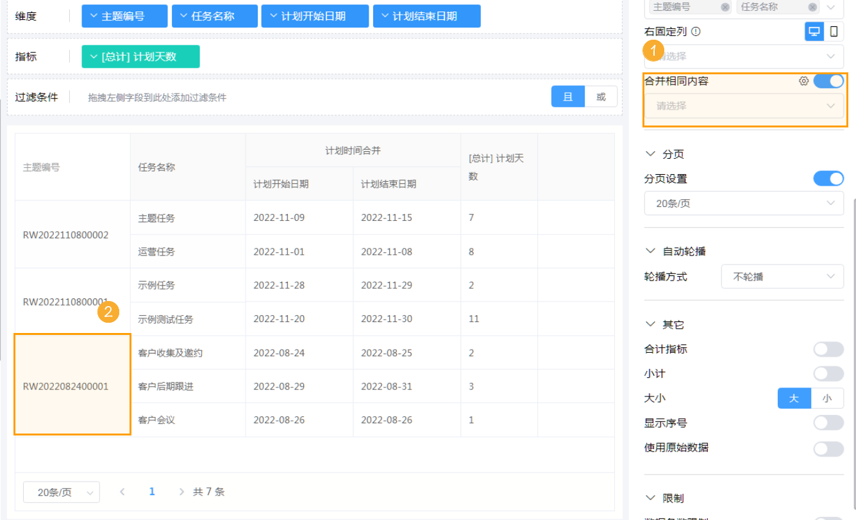
Task: Open the 合并相同内容 settings gear
Action: pyautogui.click(x=803, y=81)
